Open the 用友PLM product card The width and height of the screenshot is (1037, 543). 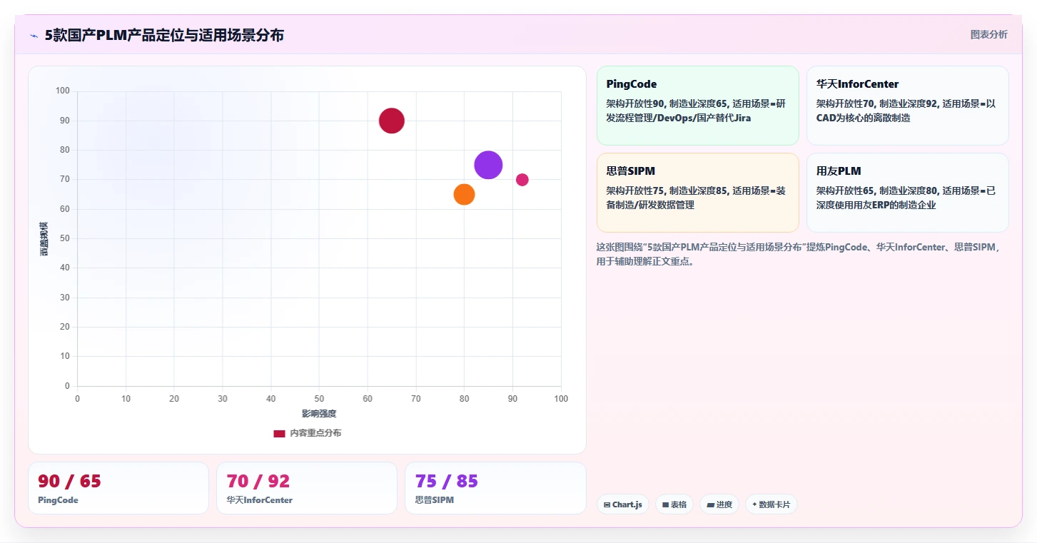pos(907,193)
